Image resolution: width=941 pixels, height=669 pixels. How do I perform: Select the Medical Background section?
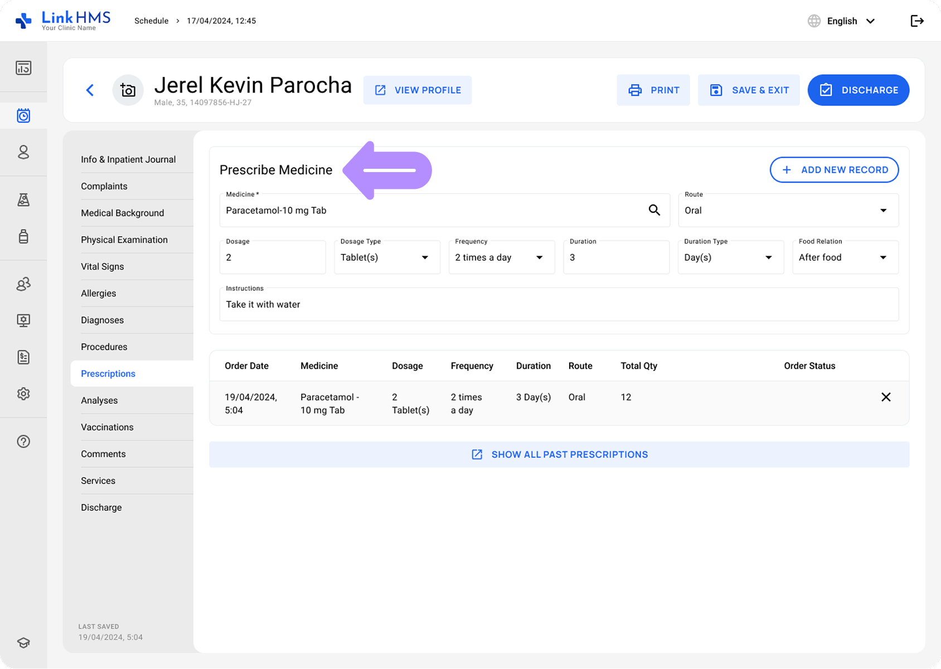click(123, 213)
